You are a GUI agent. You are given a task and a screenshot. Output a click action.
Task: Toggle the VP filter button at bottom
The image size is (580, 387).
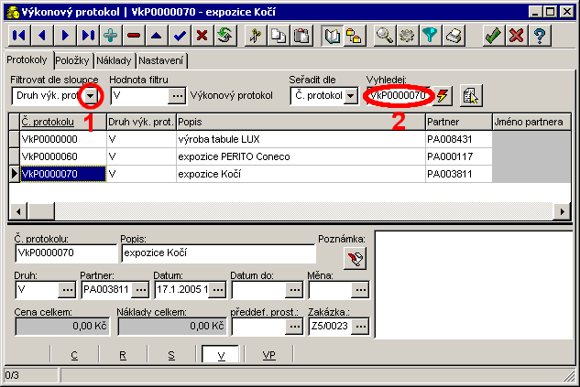[268, 355]
